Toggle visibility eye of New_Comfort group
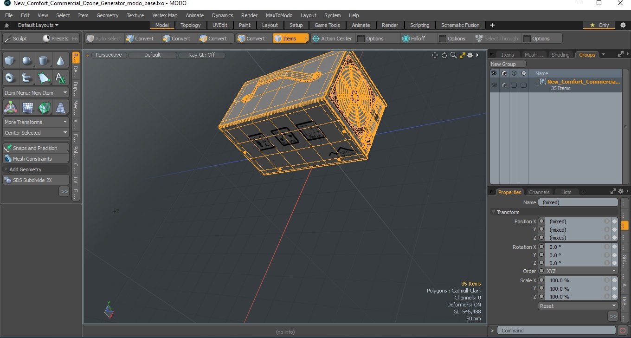The width and height of the screenshot is (631, 338). click(x=494, y=85)
